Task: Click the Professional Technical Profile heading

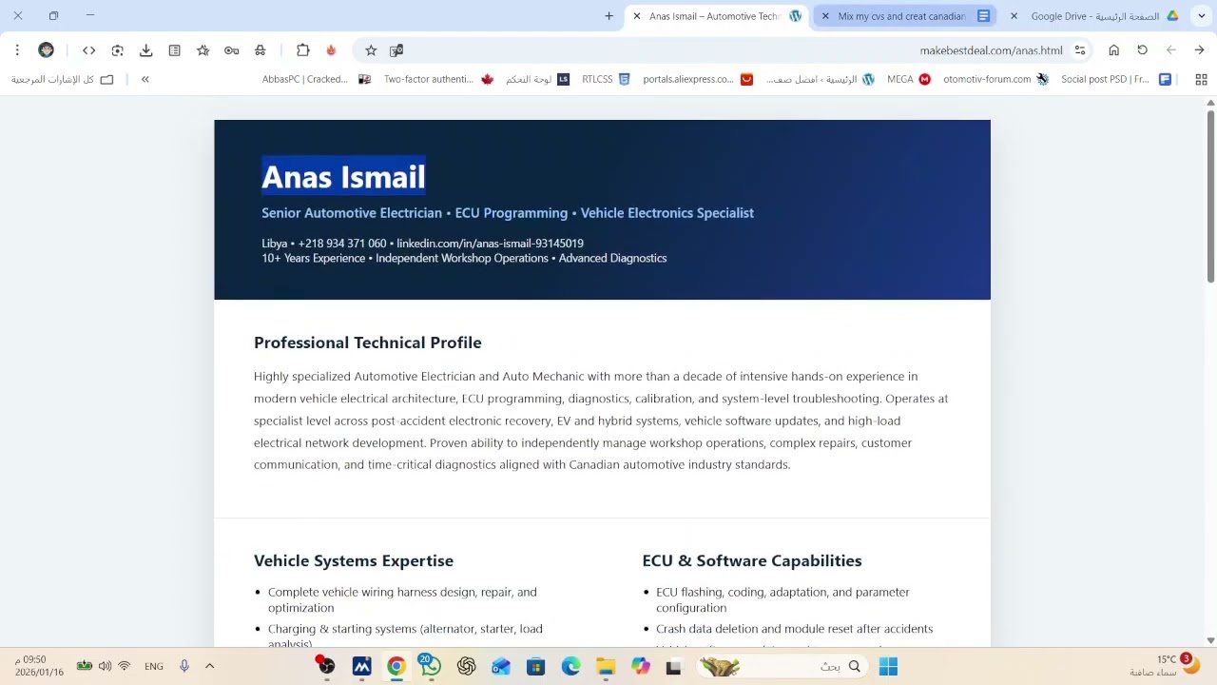Action: (368, 342)
